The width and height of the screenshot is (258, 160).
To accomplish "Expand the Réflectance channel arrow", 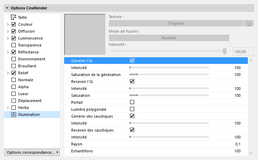I will (8, 52).
